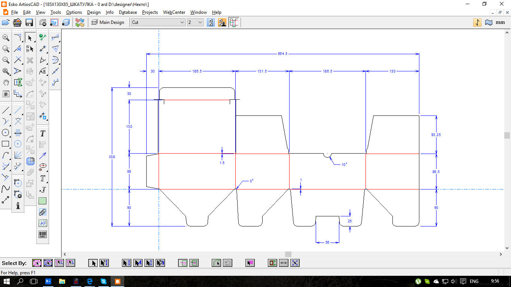
Task: Expand the pointage dropdown showing 2
Action: (x=195, y=22)
